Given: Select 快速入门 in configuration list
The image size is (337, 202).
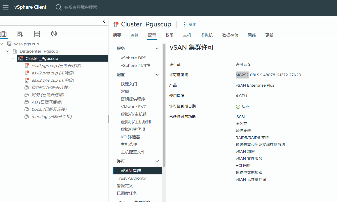Looking at the screenshot, I should (129, 84).
